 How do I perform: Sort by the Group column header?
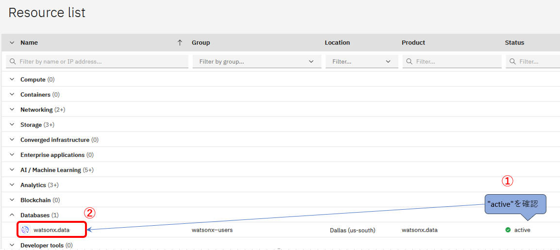201,43
